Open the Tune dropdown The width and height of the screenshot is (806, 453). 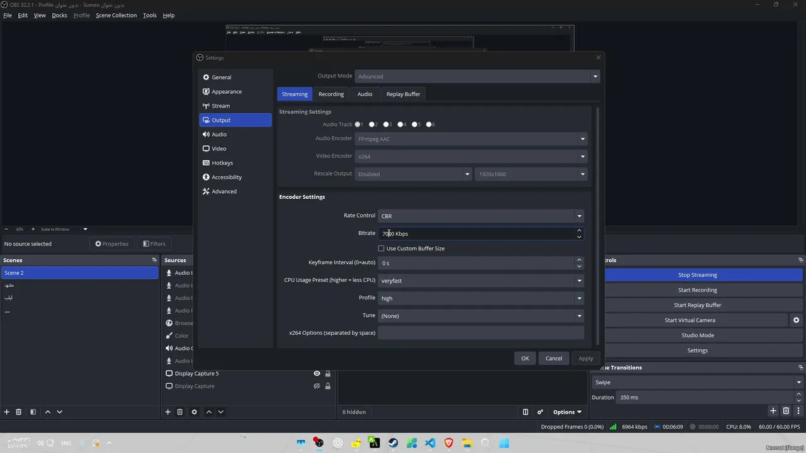tap(480, 316)
